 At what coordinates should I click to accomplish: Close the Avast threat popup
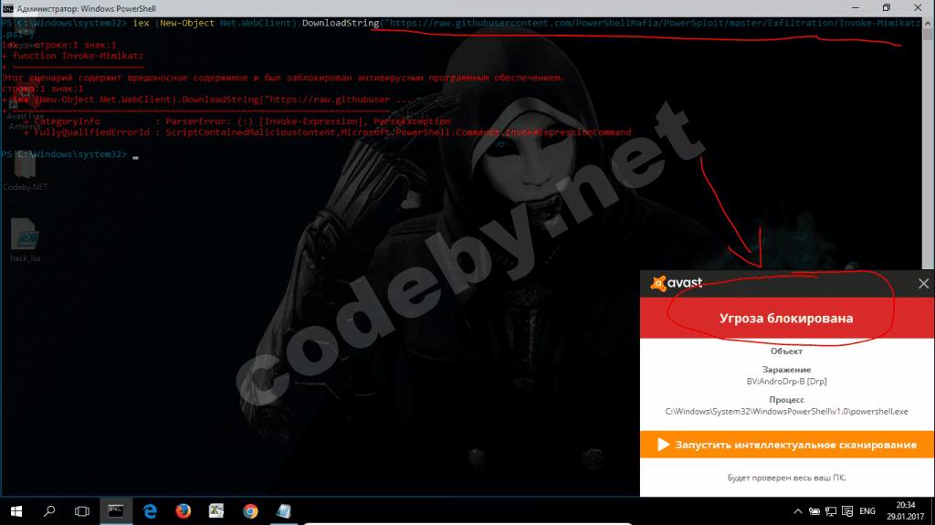point(923,284)
